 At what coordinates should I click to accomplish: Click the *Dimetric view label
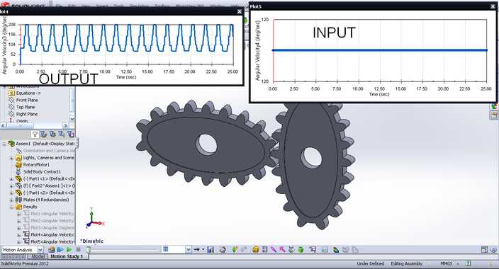click(x=91, y=241)
